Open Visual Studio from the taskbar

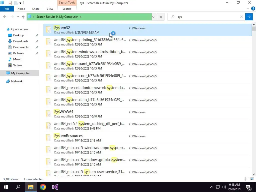(x=55, y=187)
